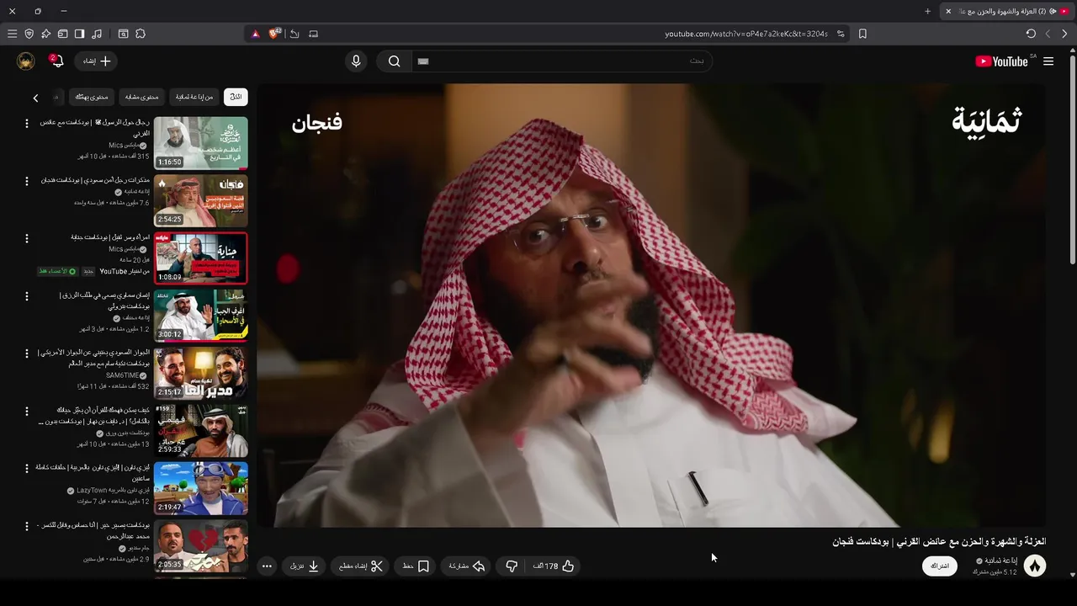Open site settings icon in address bar
This screenshot has height=606, width=1077.
click(x=841, y=34)
